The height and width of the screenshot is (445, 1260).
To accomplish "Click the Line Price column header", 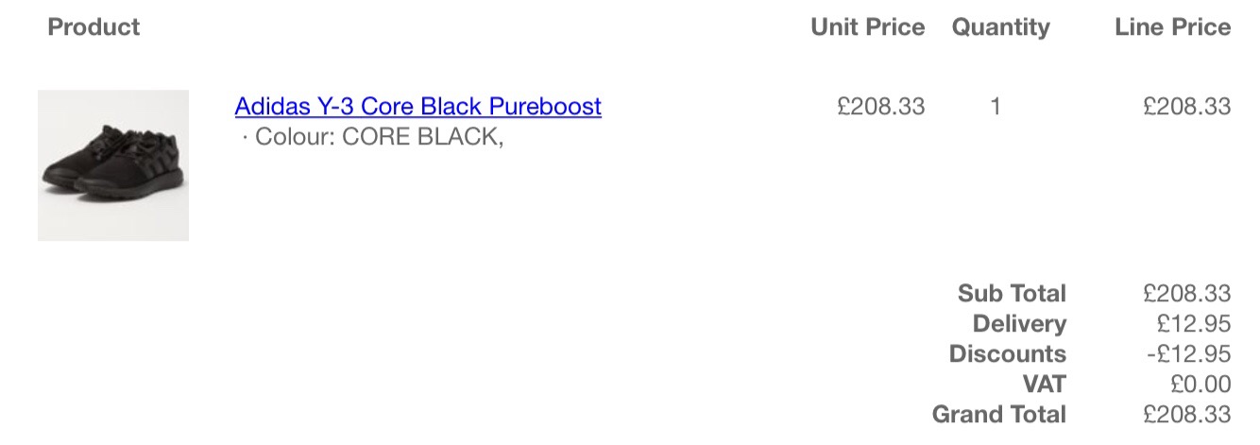I will tap(1172, 27).
